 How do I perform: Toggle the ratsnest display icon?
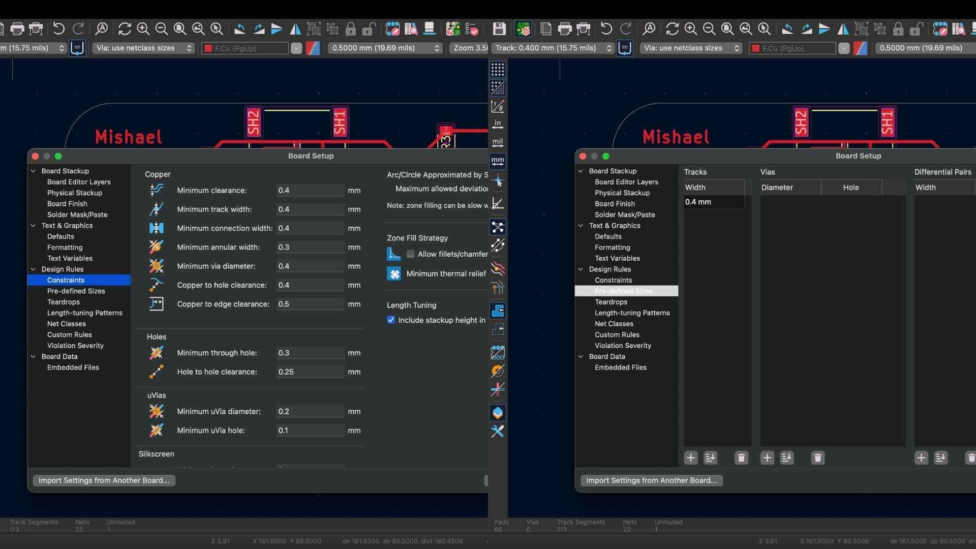tap(498, 227)
